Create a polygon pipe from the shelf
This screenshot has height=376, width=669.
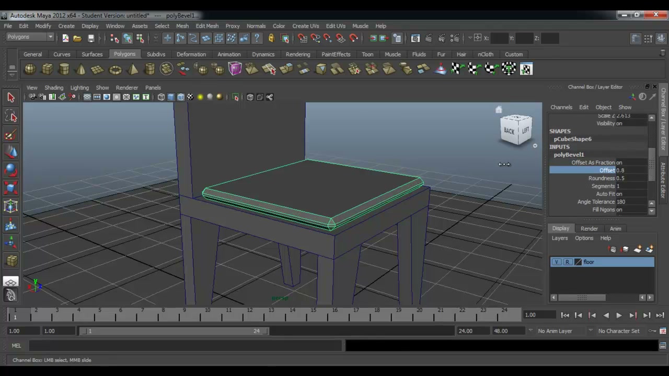tap(149, 69)
